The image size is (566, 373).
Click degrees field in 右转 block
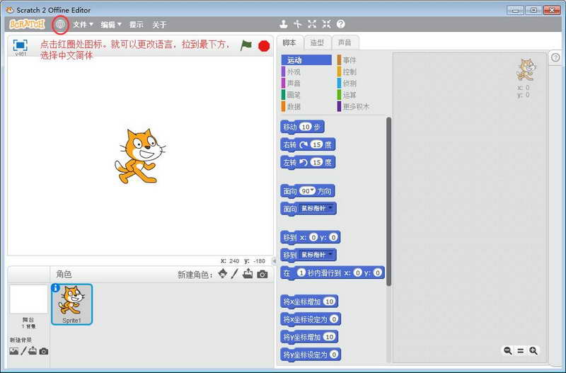(316, 144)
